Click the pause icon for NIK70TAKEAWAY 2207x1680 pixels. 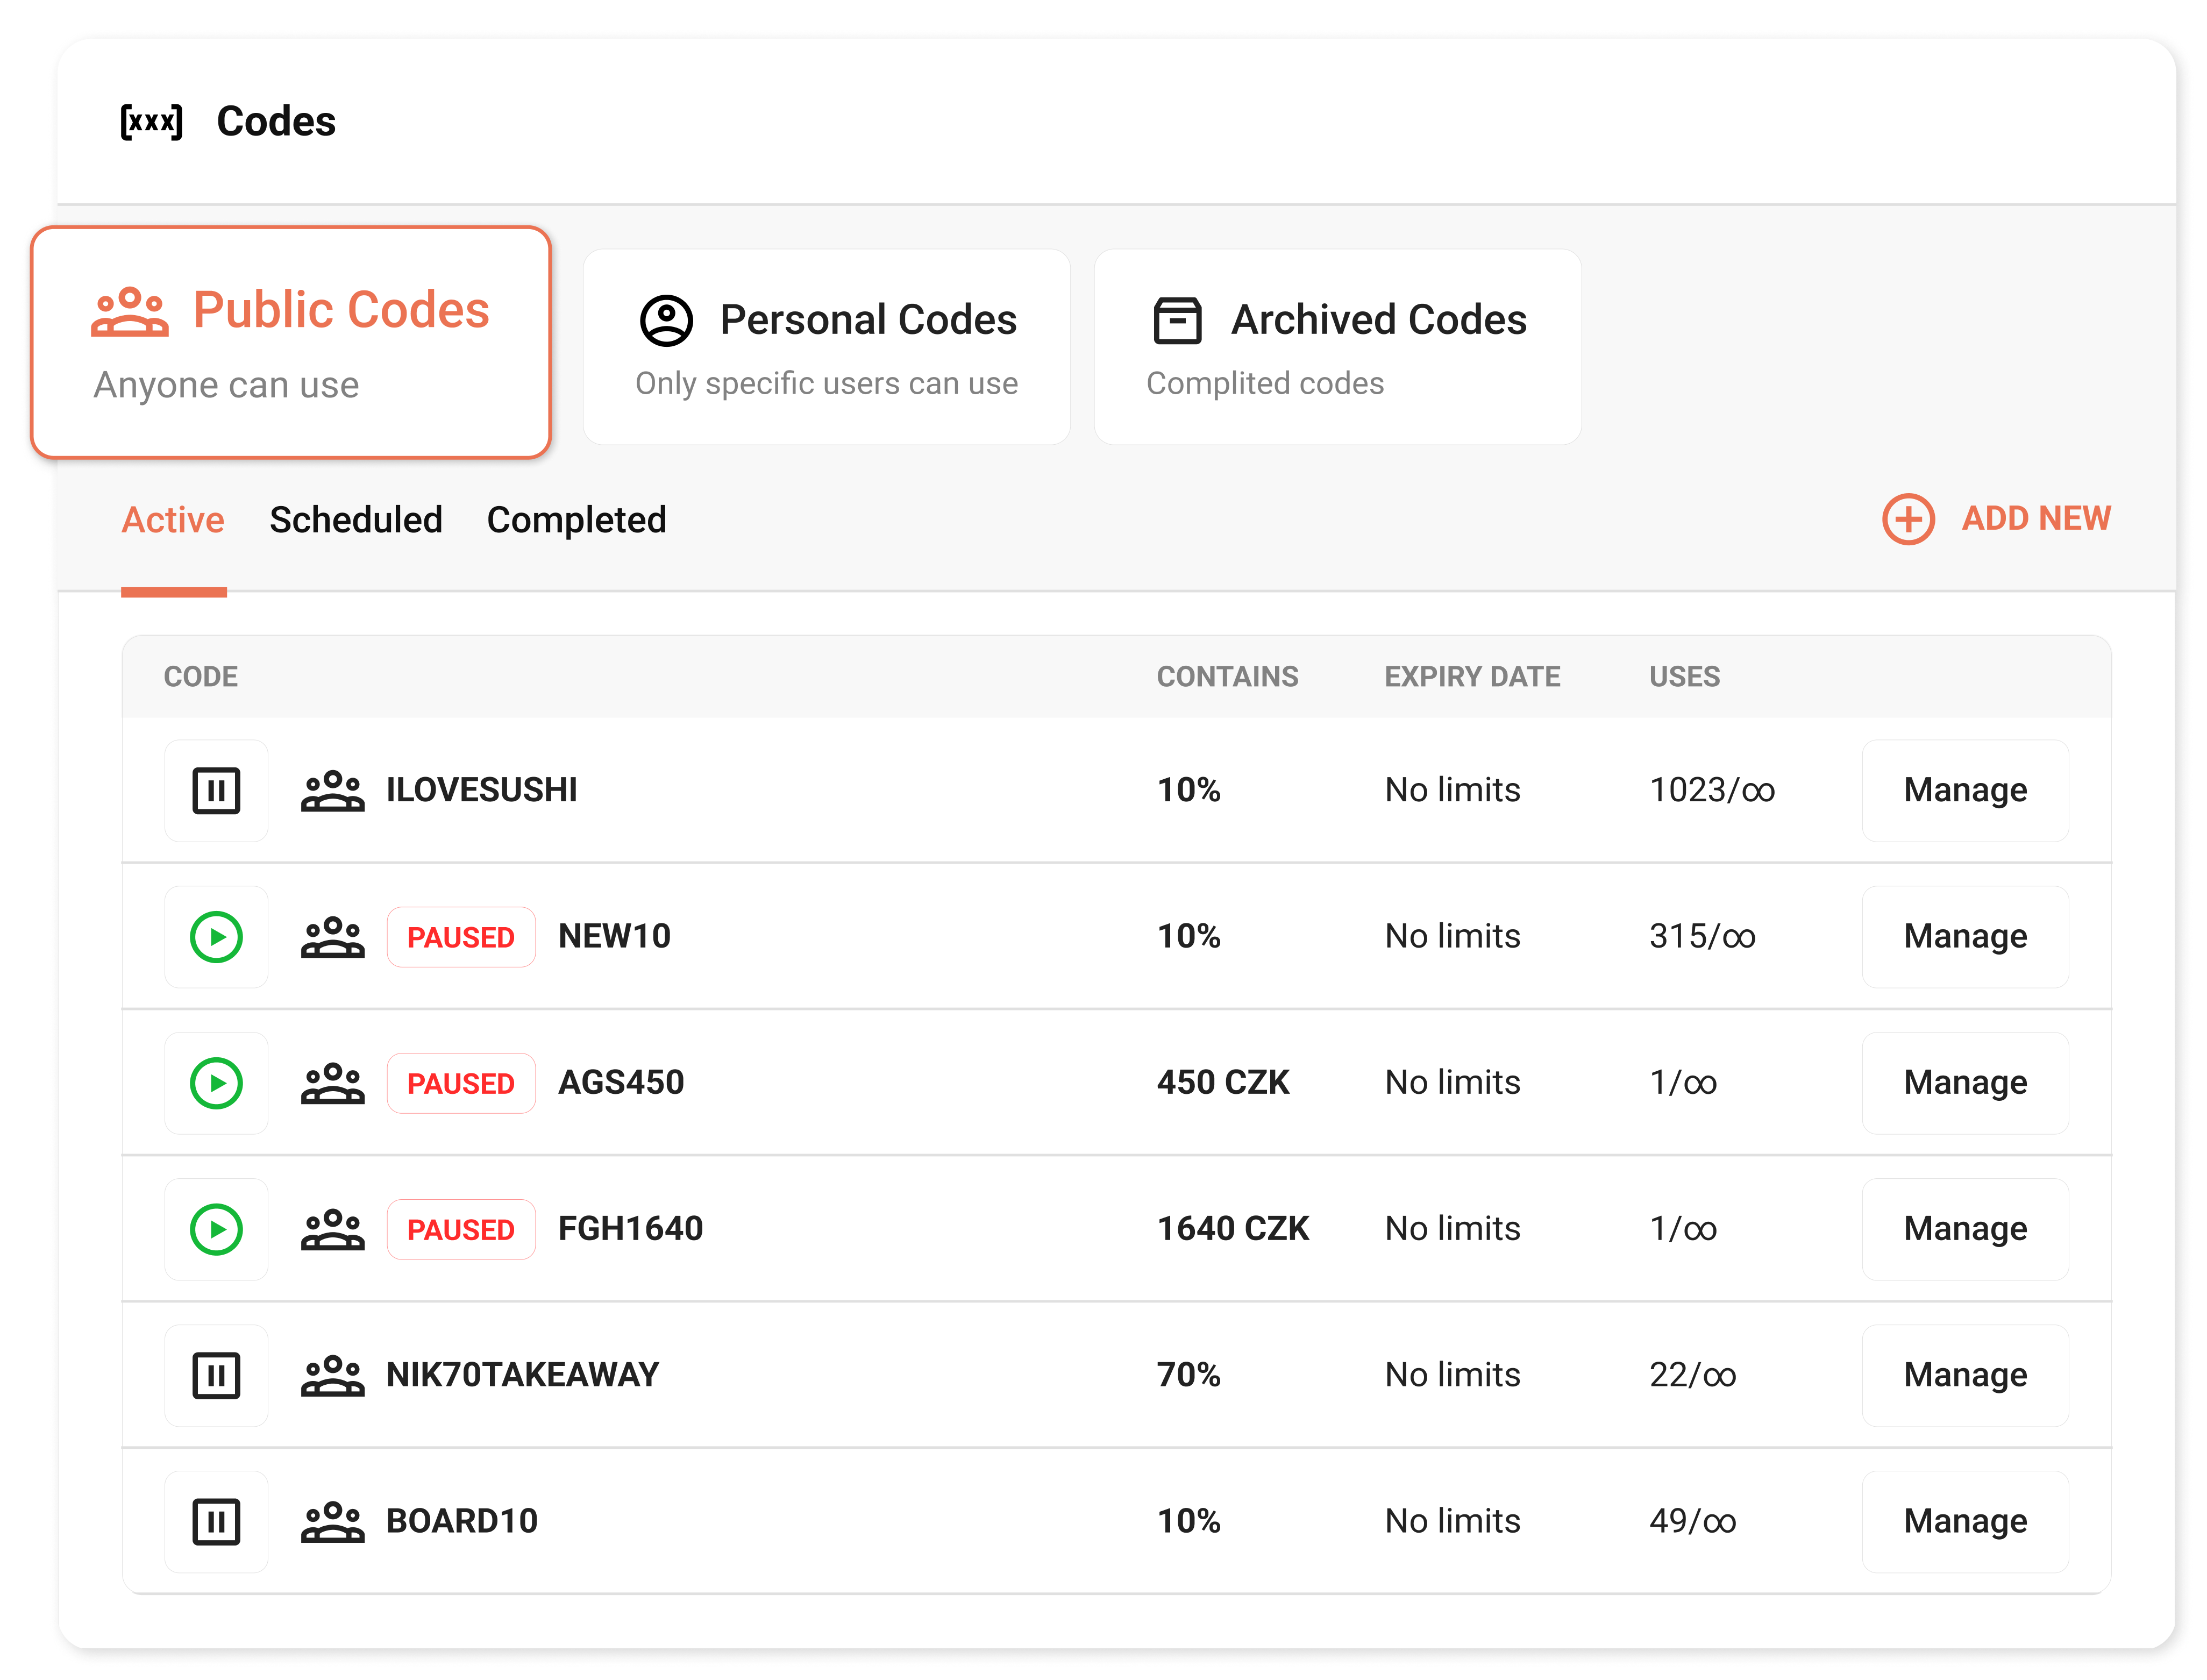(216, 1374)
